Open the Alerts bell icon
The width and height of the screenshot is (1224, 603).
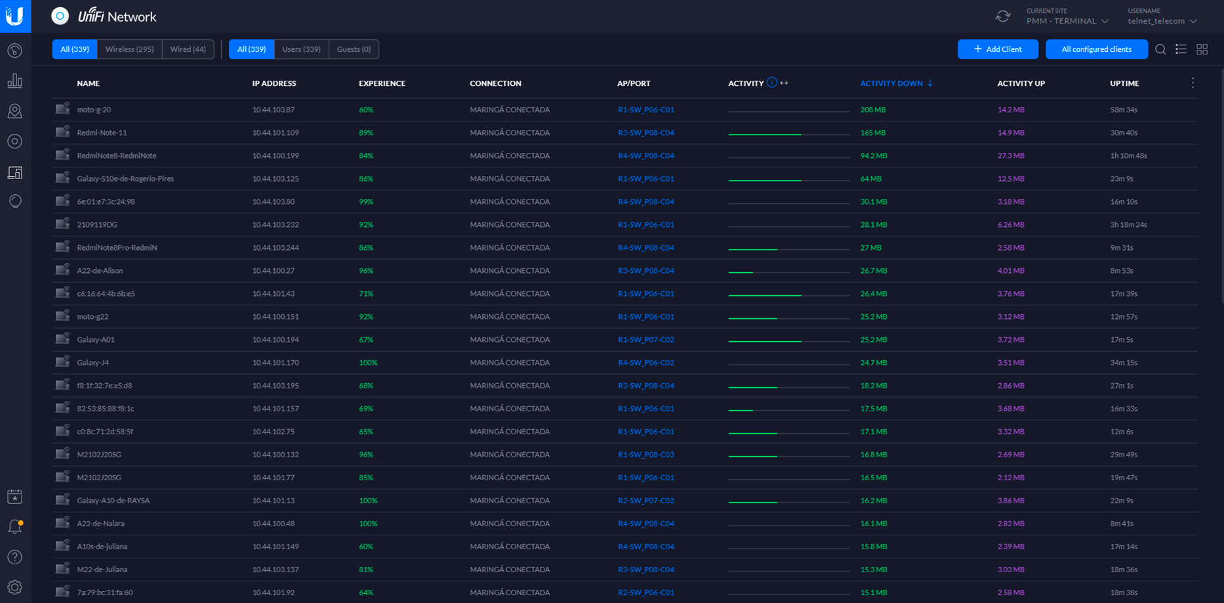point(15,527)
